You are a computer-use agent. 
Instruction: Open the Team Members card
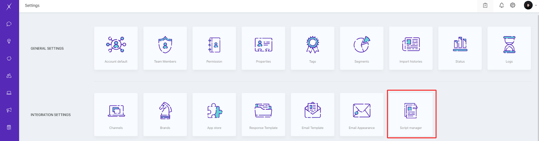tap(165, 48)
